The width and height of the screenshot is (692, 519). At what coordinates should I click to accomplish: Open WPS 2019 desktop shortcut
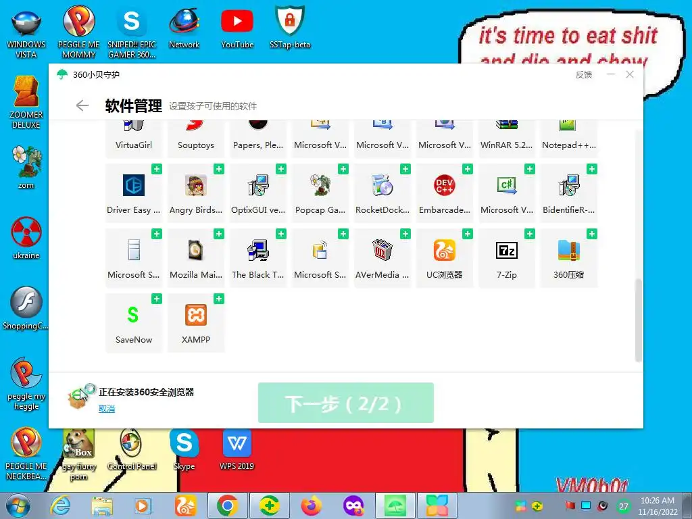coord(237,449)
